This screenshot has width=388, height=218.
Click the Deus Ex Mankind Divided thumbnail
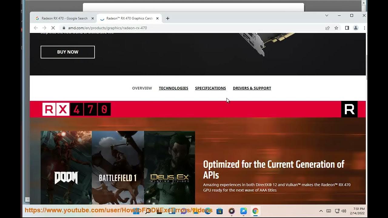[169, 167]
